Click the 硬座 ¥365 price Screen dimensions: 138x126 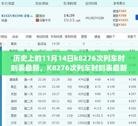(120, 11)
